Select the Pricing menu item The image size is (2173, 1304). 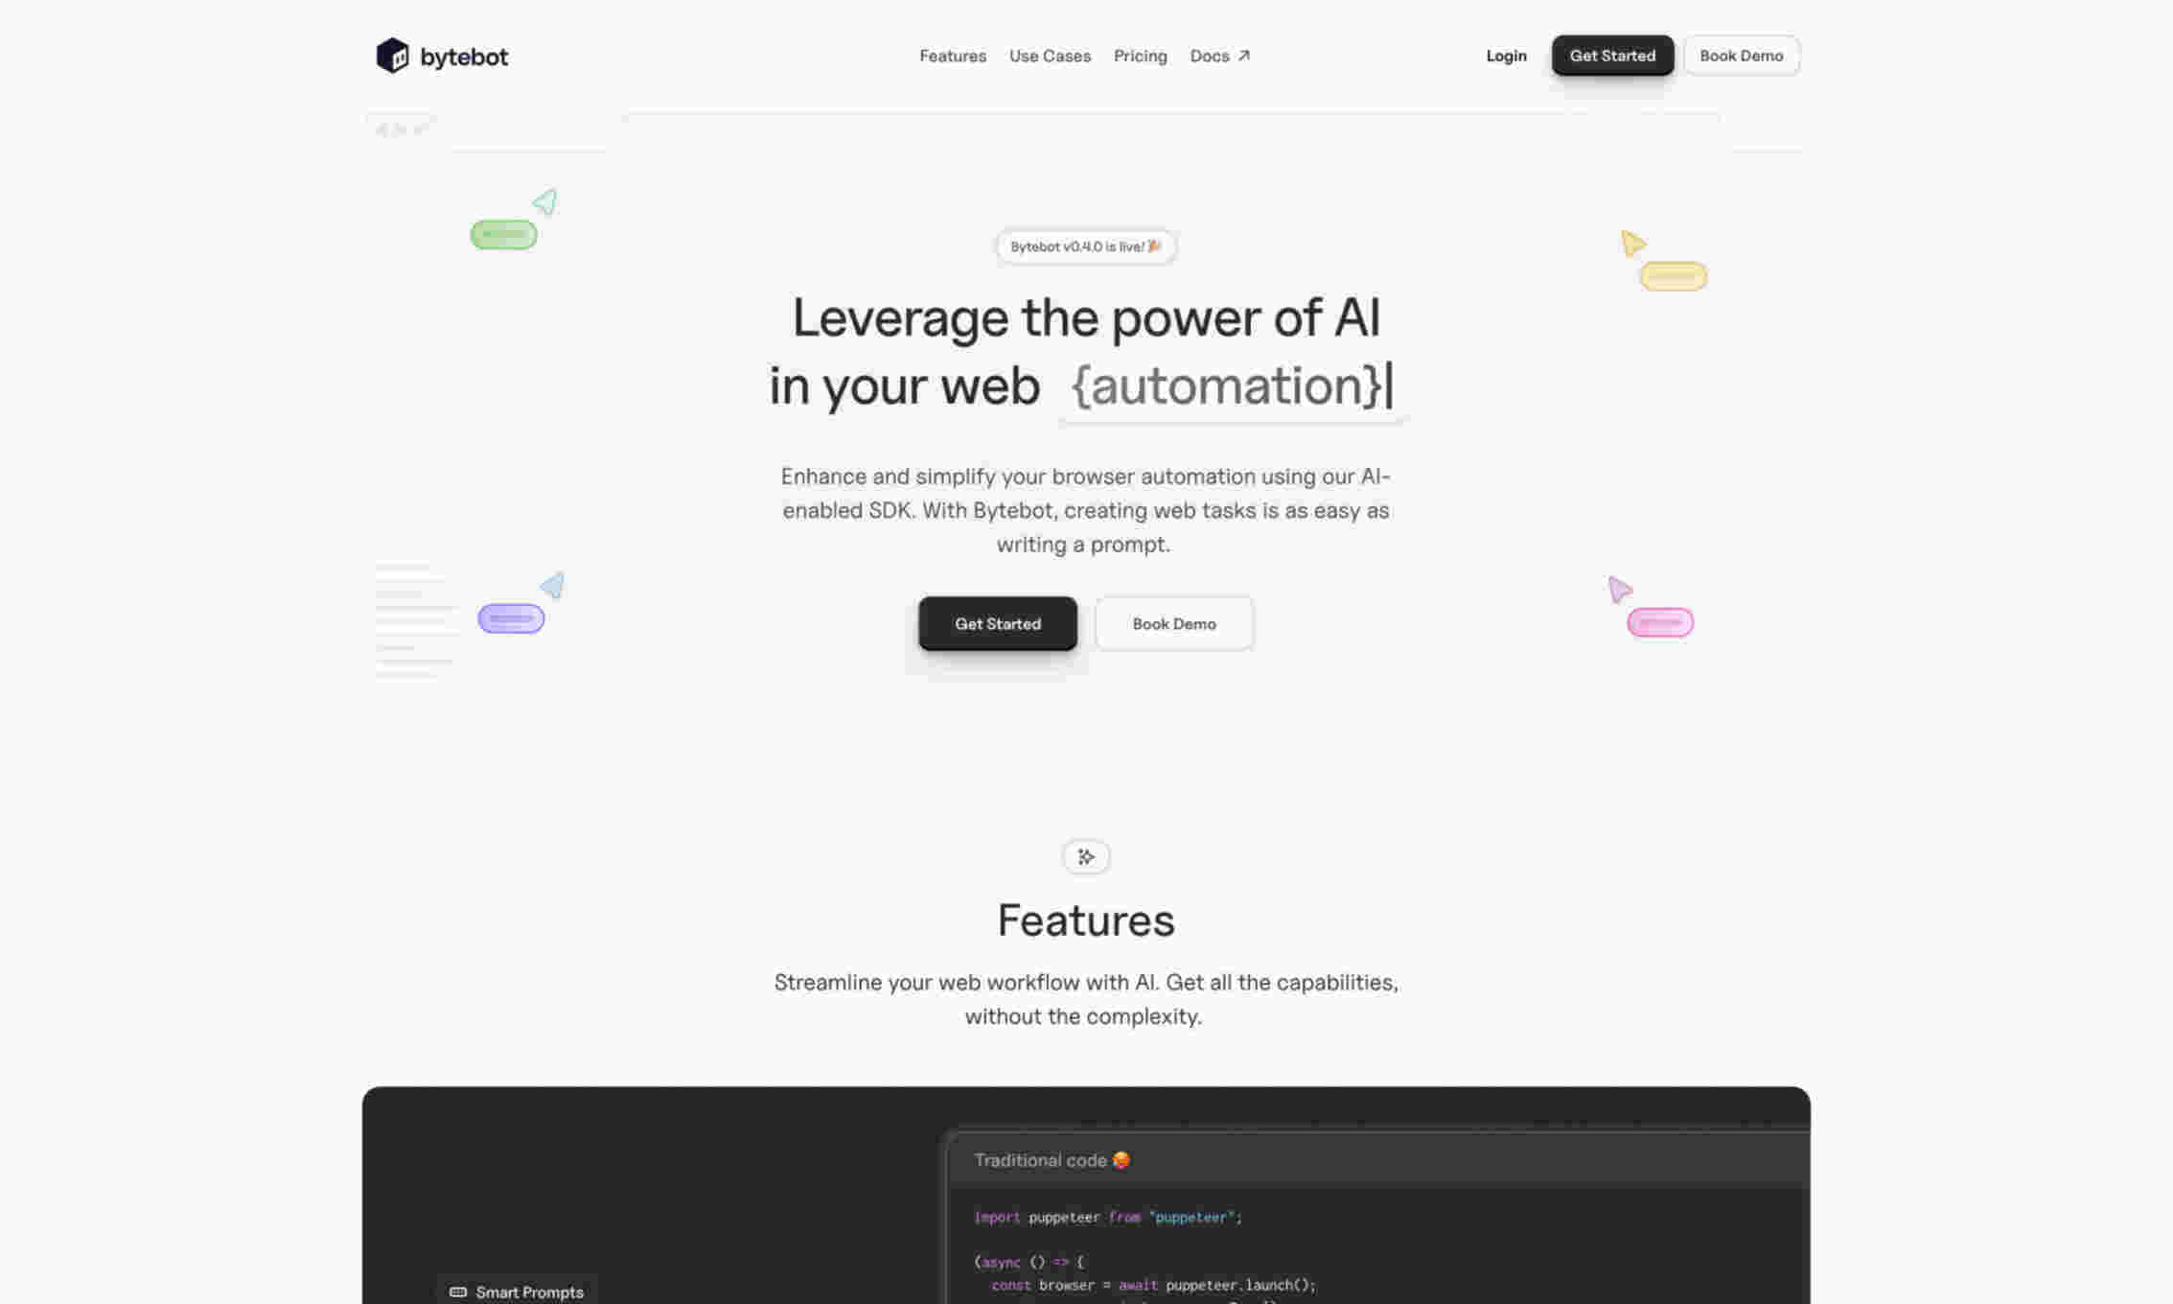click(x=1140, y=56)
